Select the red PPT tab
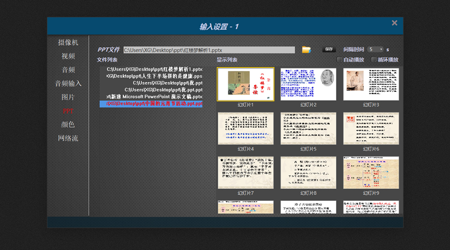 pos(68,111)
